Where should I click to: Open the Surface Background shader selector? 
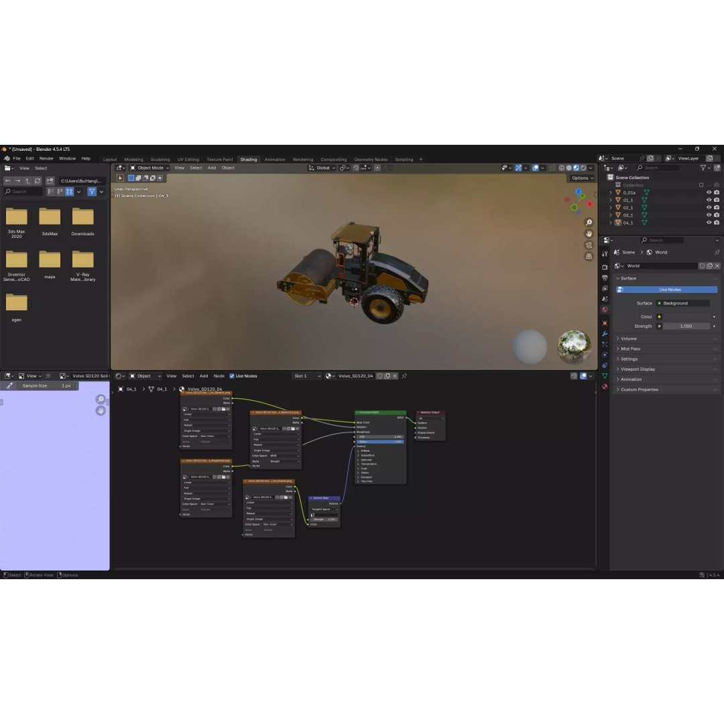point(682,304)
